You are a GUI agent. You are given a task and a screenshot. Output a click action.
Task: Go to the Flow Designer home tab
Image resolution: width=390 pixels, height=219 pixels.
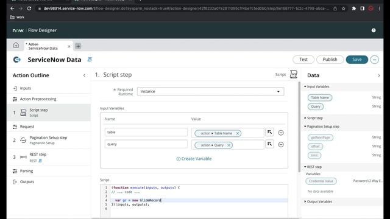pyautogui.click(x=16, y=46)
